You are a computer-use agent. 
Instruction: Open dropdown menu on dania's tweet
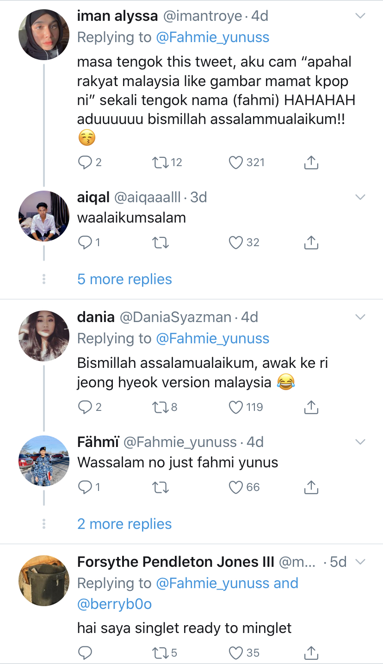pos(360,317)
